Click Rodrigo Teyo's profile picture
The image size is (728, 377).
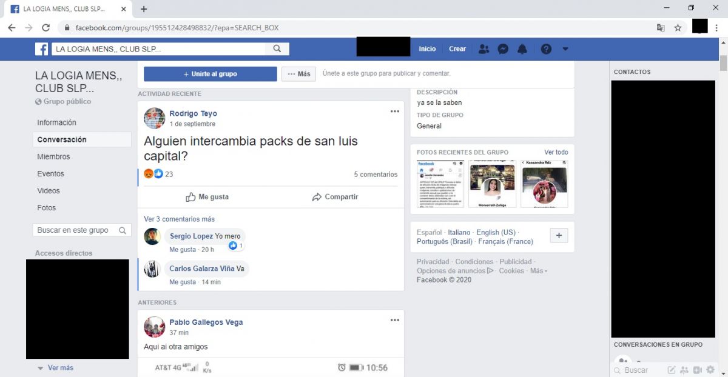[x=155, y=118]
